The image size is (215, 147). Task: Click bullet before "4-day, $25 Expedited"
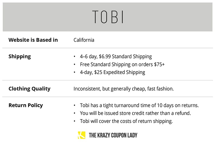click(x=75, y=72)
